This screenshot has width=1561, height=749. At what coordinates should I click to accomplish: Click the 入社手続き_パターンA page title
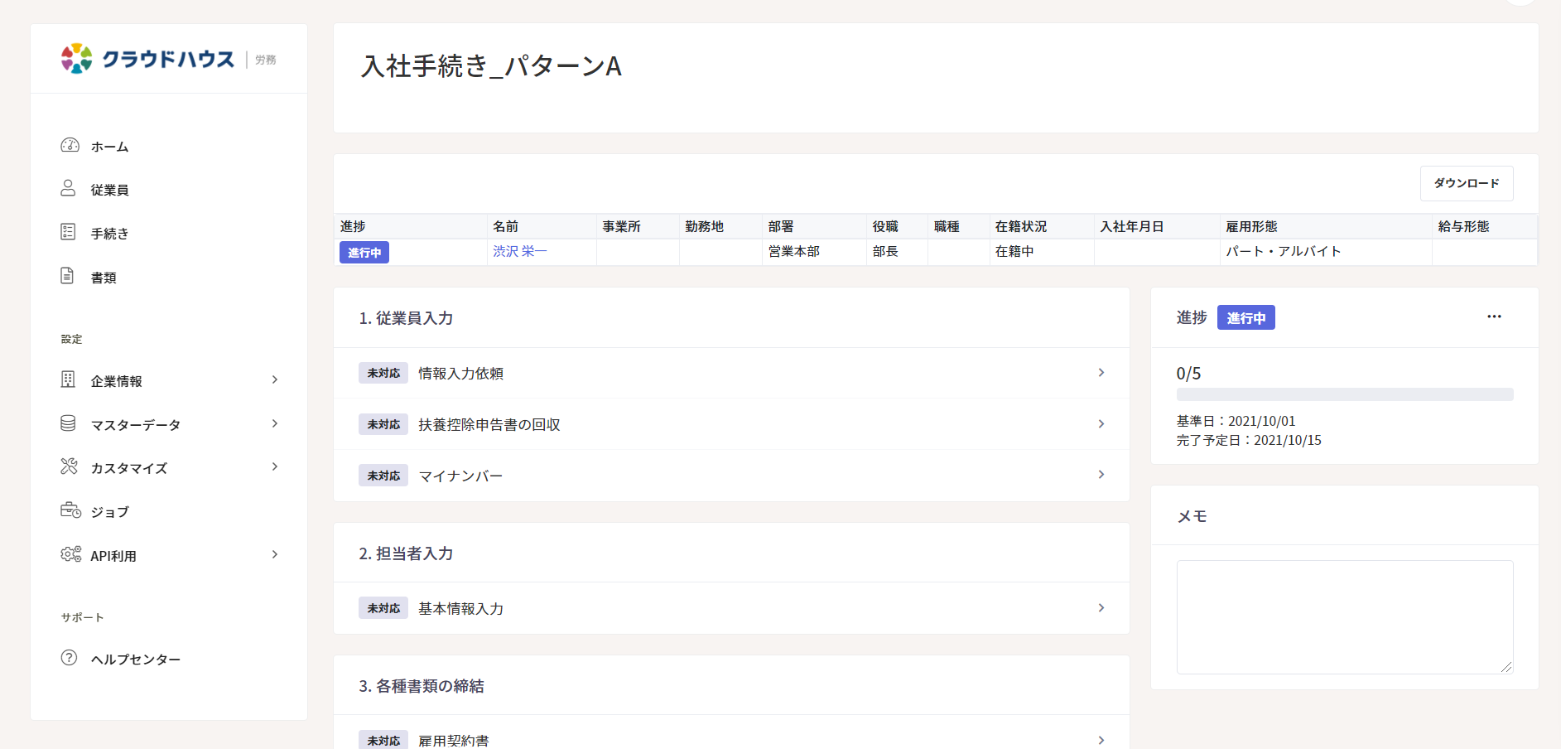[x=491, y=66]
